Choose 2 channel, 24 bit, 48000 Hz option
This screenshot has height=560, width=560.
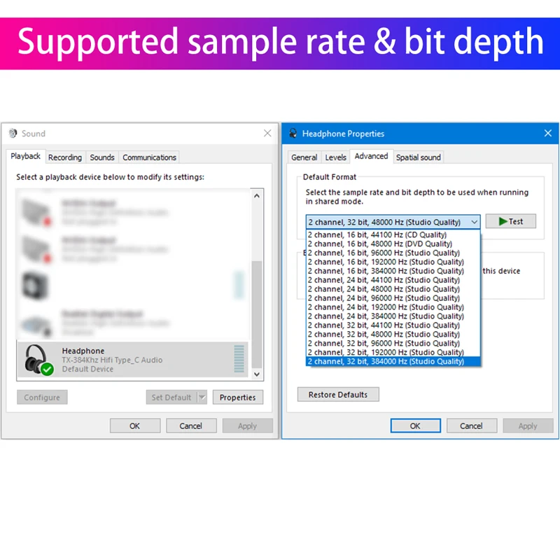[x=393, y=289]
